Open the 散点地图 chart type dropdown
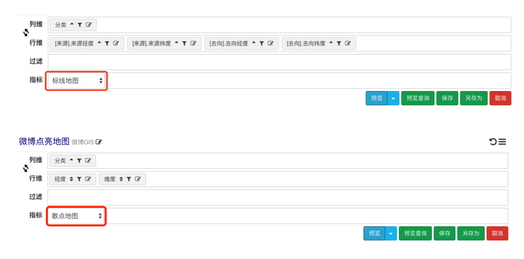Screen dimensions: 524x259 (76, 216)
